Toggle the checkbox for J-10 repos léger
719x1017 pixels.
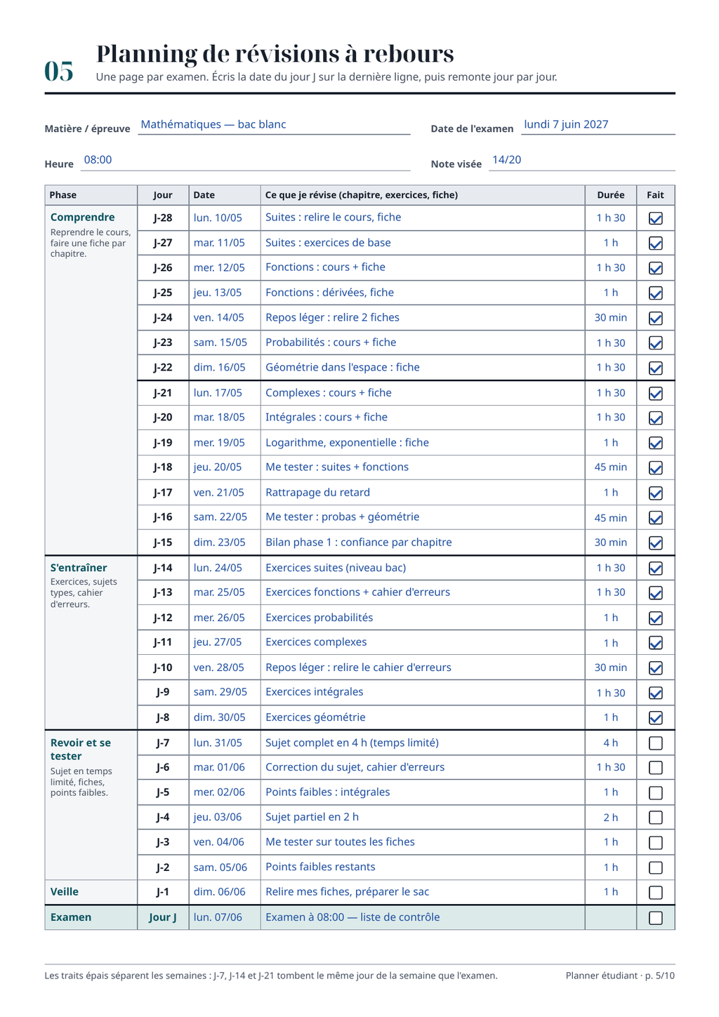click(x=655, y=668)
